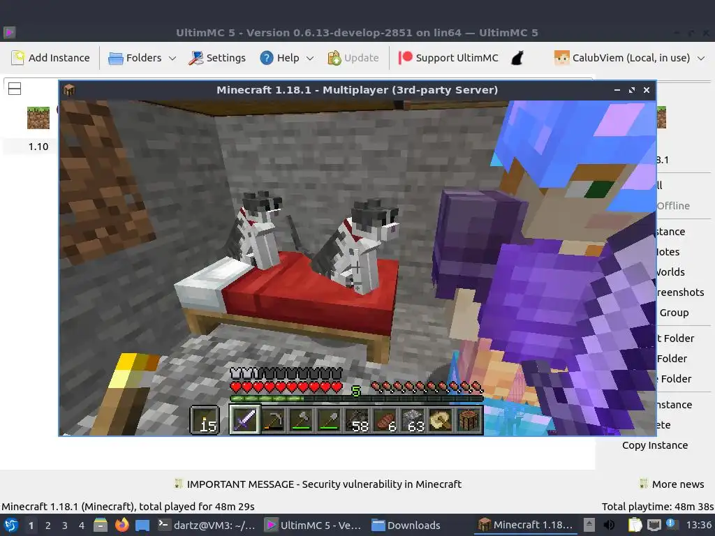Switch to workspace 2
715x536 pixels.
point(48,526)
